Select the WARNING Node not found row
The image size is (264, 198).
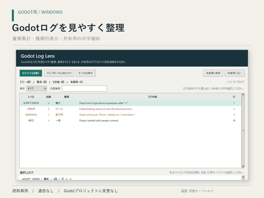tap(130, 115)
